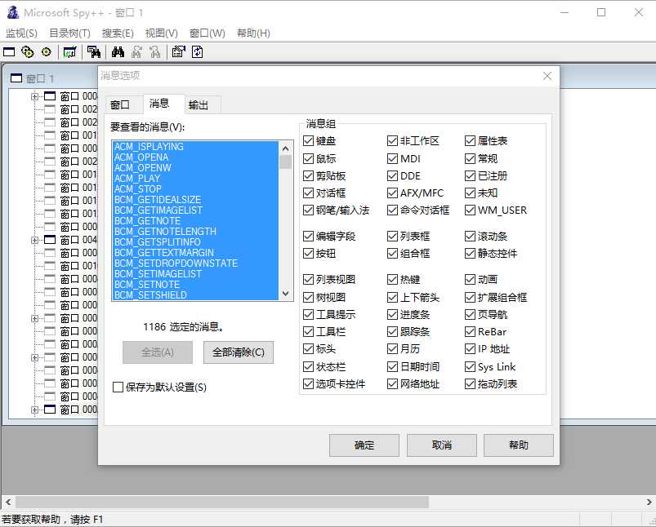
Task: Open the 视图(V) menu
Action: tap(161, 33)
